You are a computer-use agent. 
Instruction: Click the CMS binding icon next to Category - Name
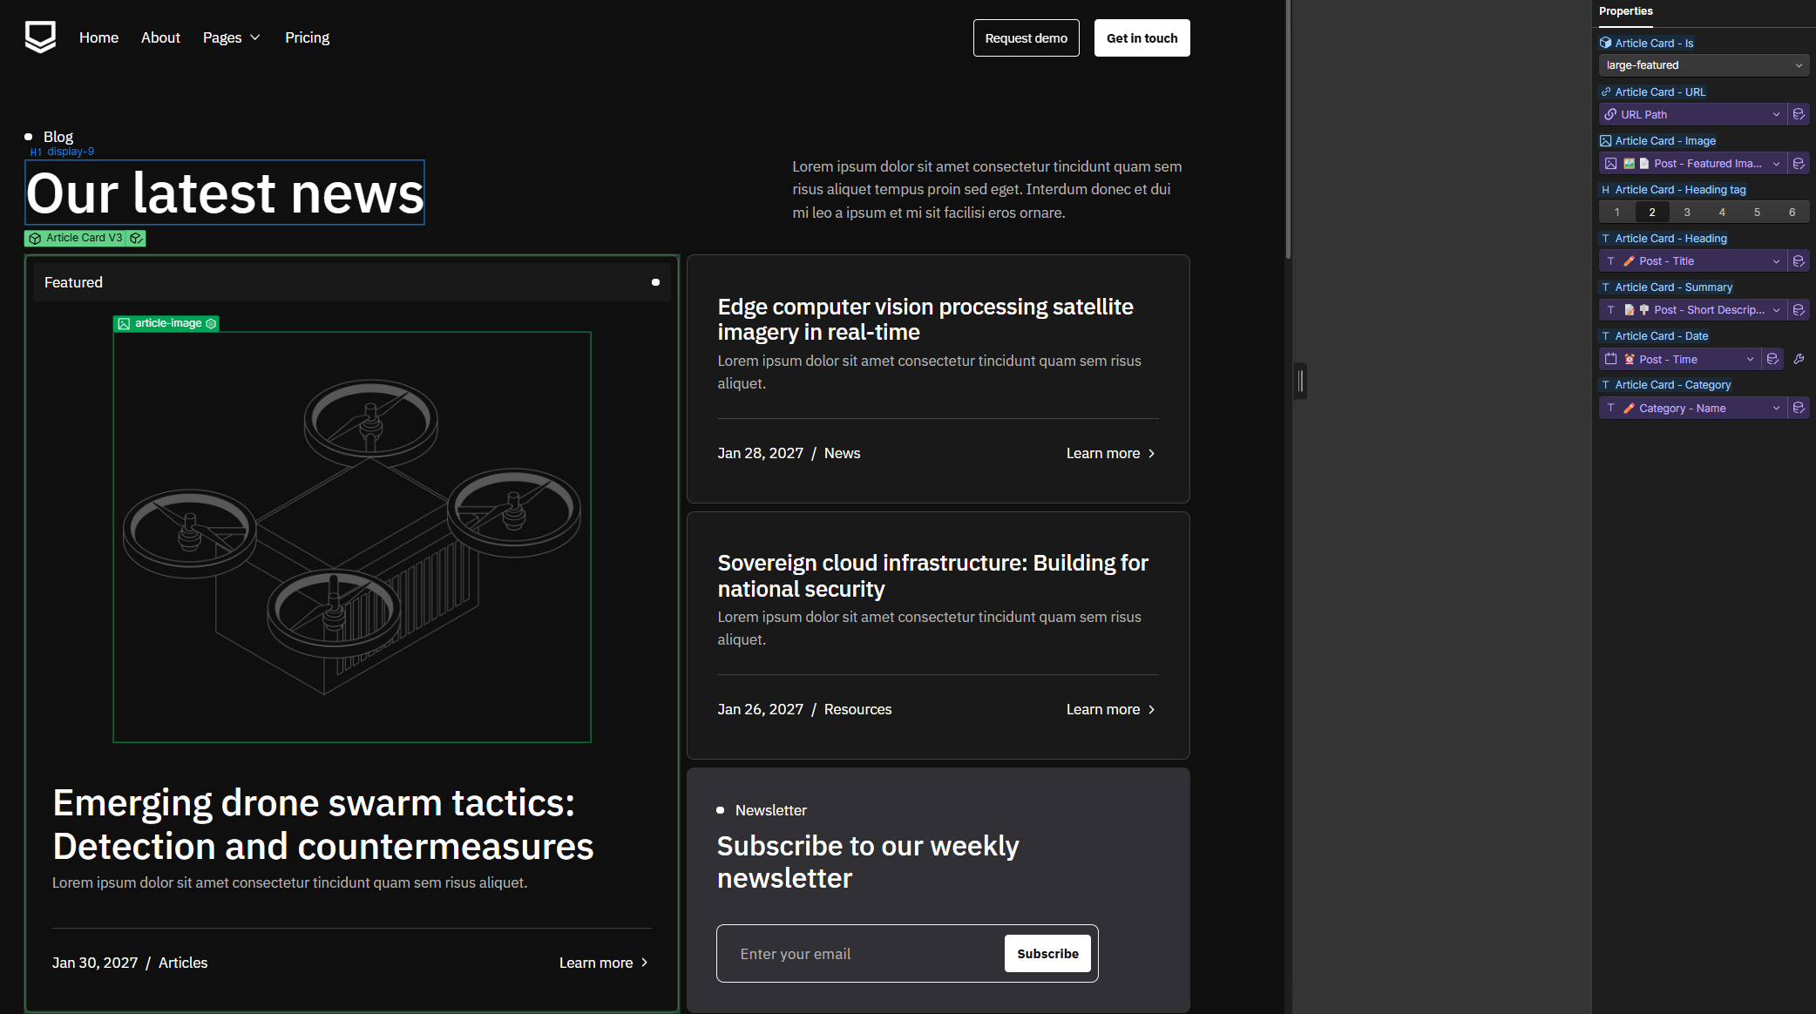coord(1799,408)
